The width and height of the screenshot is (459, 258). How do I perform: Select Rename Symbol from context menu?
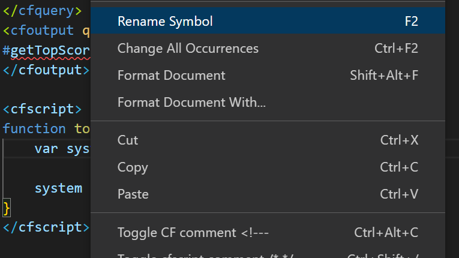(x=165, y=22)
